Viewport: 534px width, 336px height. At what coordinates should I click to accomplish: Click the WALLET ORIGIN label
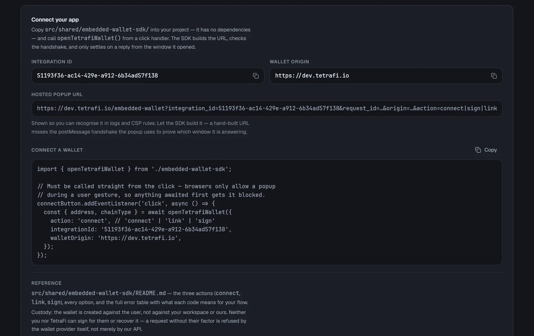point(289,62)
